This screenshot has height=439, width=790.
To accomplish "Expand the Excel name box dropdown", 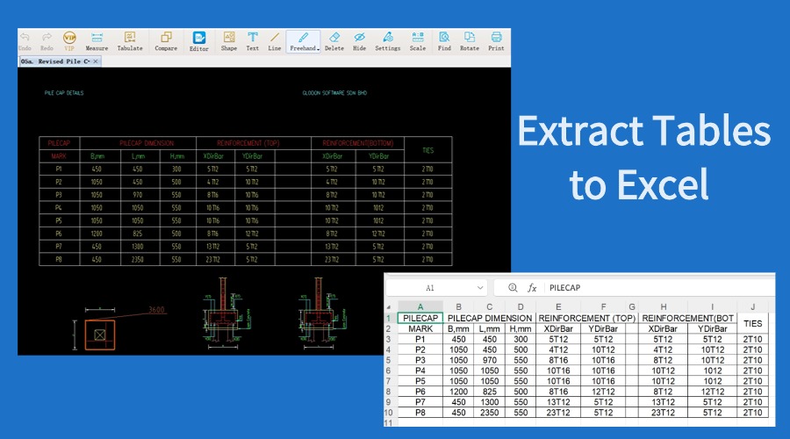I will click(x=480, y=288).
